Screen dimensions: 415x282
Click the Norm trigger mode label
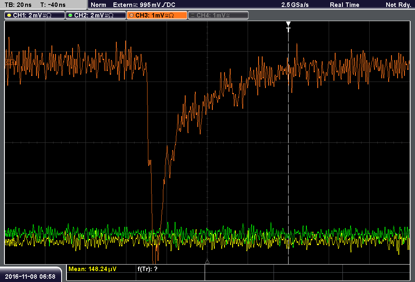point(98,5)
